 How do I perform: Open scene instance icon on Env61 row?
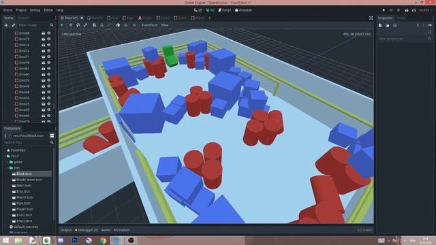44,69
